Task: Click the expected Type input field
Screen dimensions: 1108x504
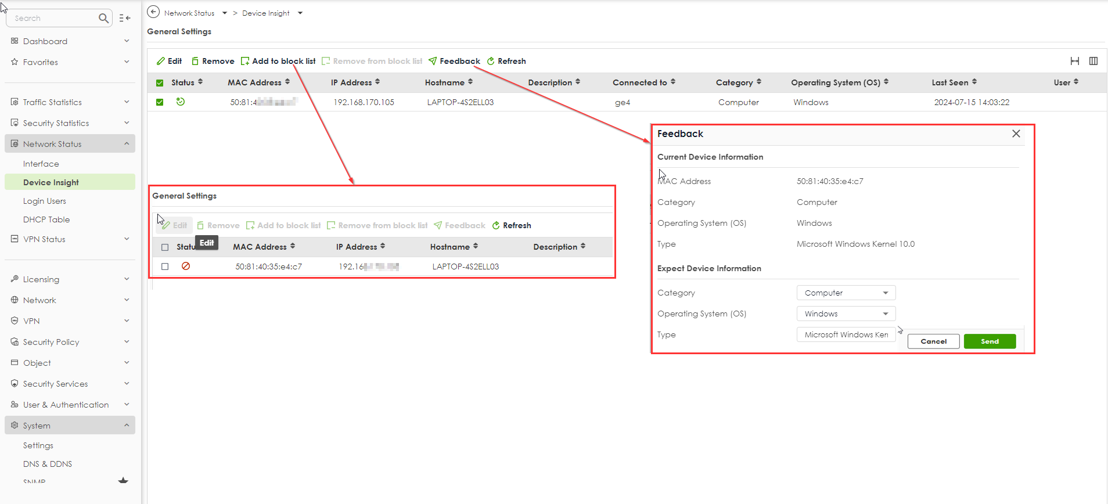Action: point(846,334)
